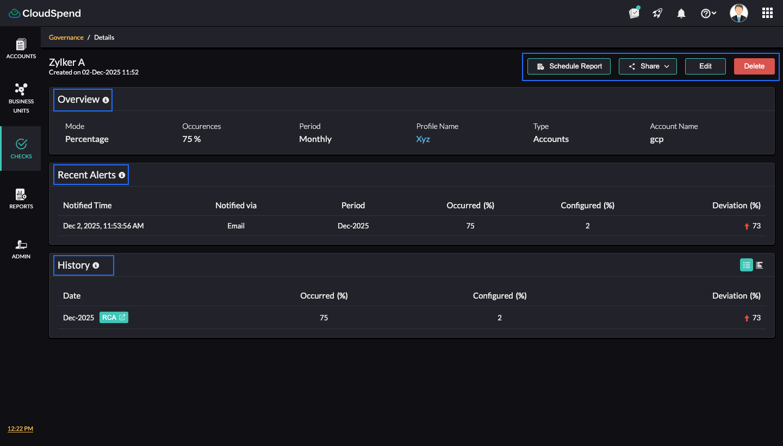This screenshot has height=446, width=783.
Task: Go to Accounts in the sidebar
Action: [21, 48]
